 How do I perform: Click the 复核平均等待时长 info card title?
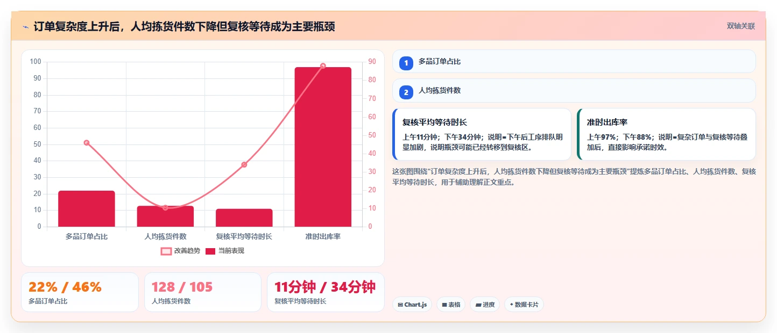tap(435, 122)
